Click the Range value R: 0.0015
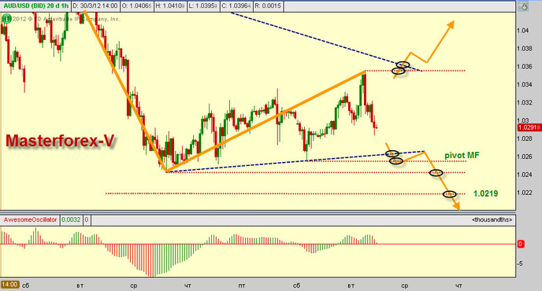This screenshot has height=291, width=542. 268,6
